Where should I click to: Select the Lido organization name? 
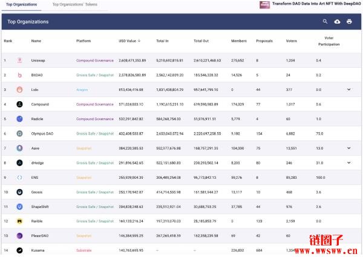tap(34, 90)
